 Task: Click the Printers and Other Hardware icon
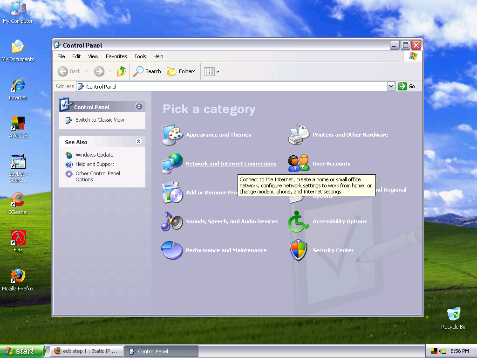(299, 135)
